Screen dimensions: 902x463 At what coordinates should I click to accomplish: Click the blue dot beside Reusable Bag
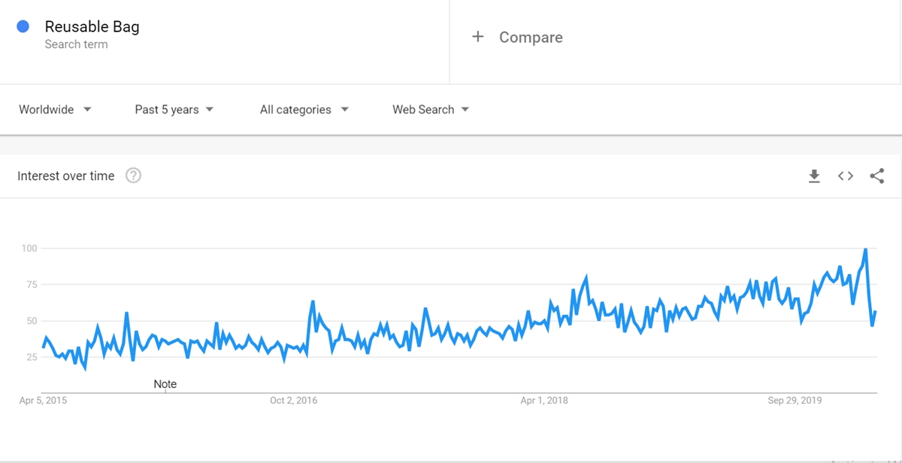click(23, 26)
